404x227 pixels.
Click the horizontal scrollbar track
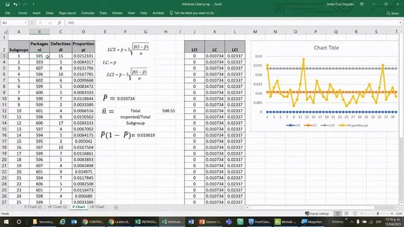coord(322,207)
